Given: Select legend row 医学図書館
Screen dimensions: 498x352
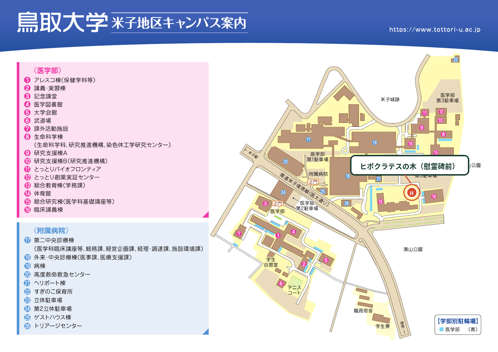Looking at the screenshot, I should click(43, 104).
